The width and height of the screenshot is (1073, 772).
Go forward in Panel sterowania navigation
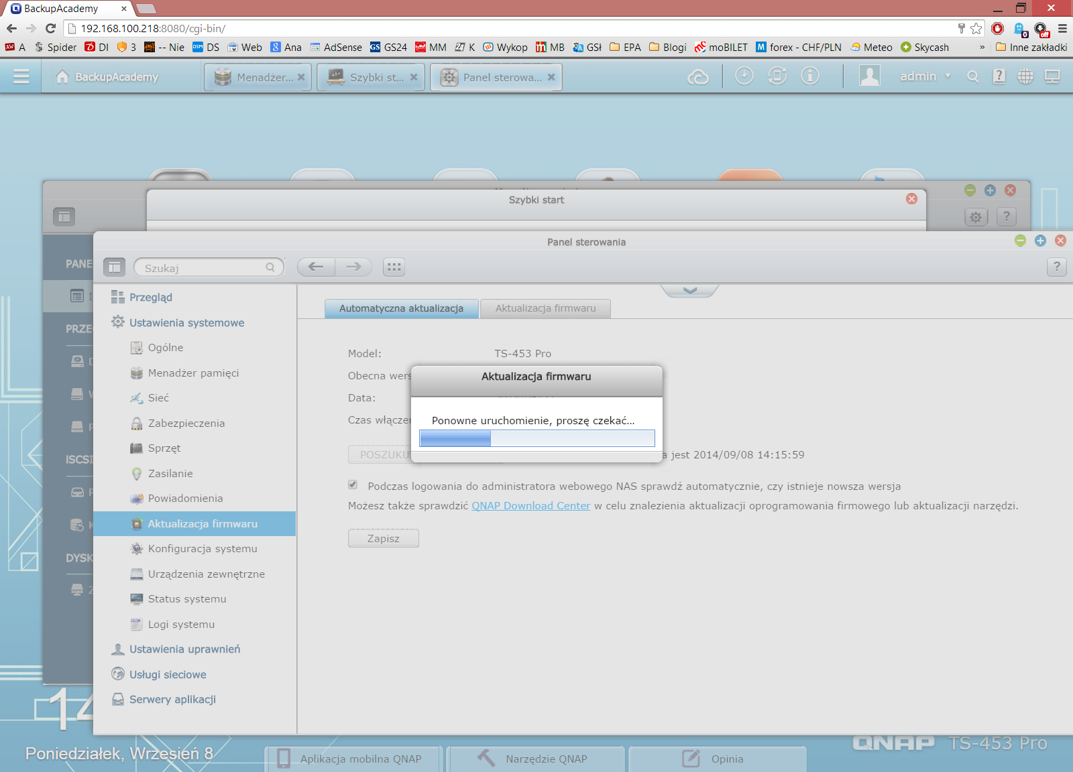point(353,267)
